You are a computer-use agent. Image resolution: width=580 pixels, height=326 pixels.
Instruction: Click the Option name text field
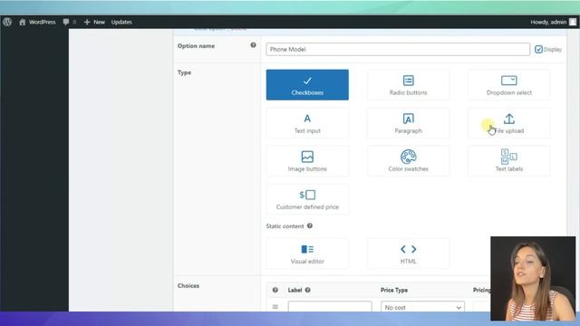tap(398, 49)
